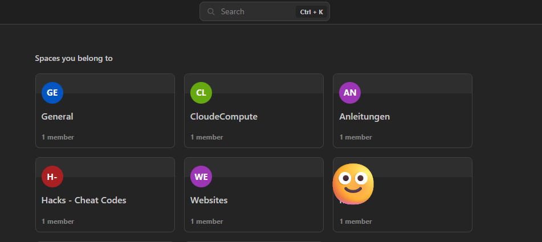
Task: Open the Hacks - Cheat Codes space
Action: [84, 200]
